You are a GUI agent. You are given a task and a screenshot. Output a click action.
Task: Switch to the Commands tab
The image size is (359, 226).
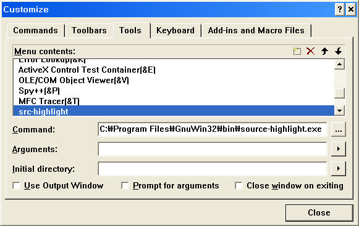(x=35, y=30)
